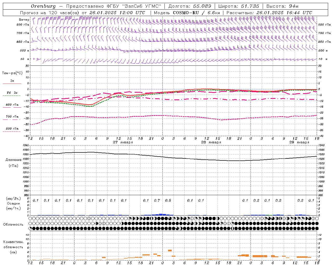Select the Тем-ра(°C) axis label
The image size is (332, 265).
[12, 73]
